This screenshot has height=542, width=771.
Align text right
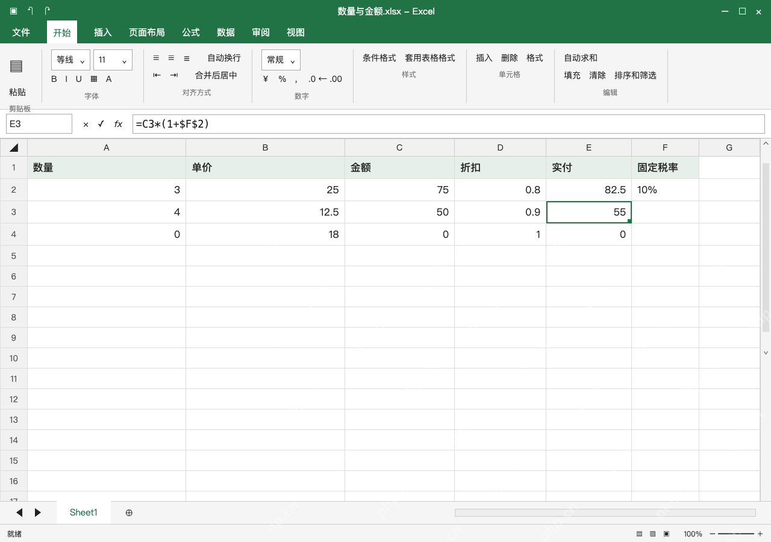(x=187, y=58)
